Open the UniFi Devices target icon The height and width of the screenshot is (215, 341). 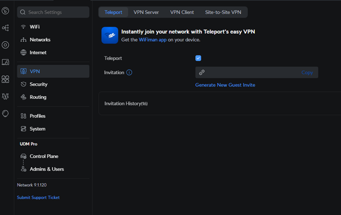pos(5,45)
